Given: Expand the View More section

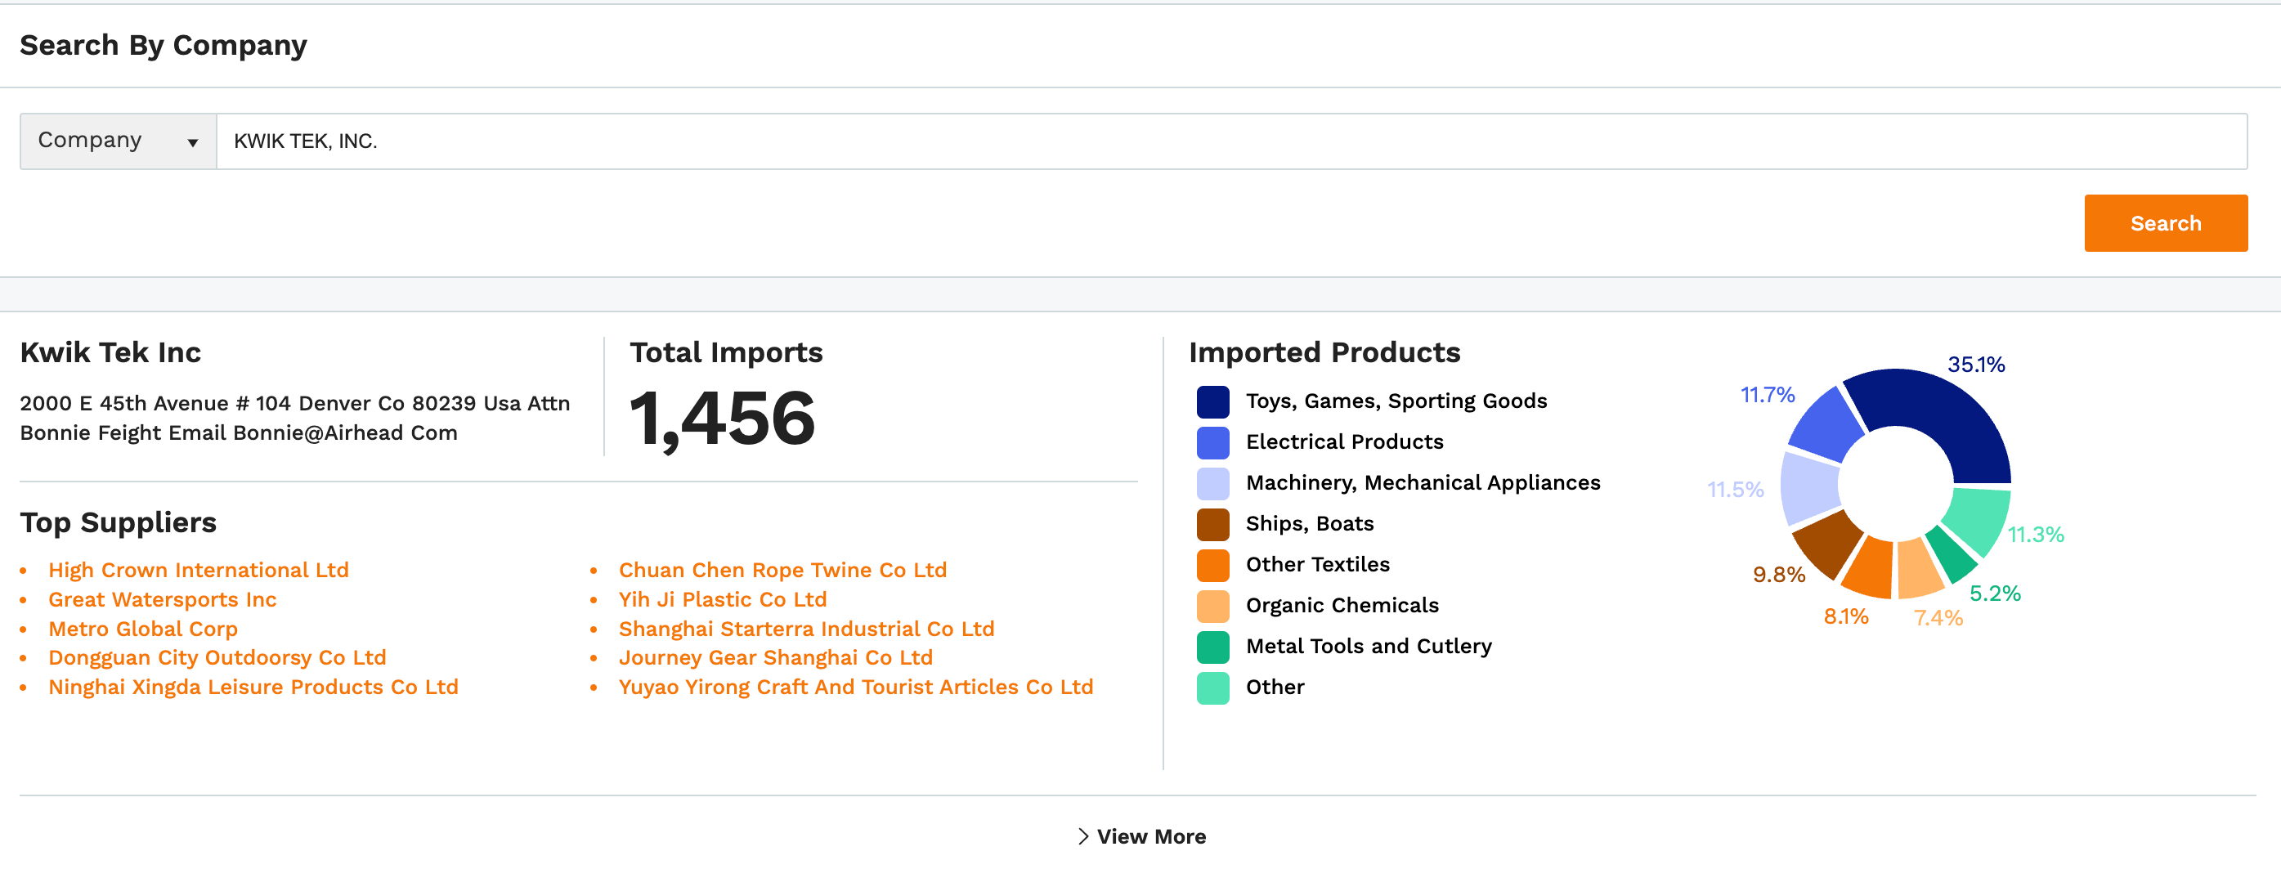Looking at the screenshot, I should coord(1141,836).
